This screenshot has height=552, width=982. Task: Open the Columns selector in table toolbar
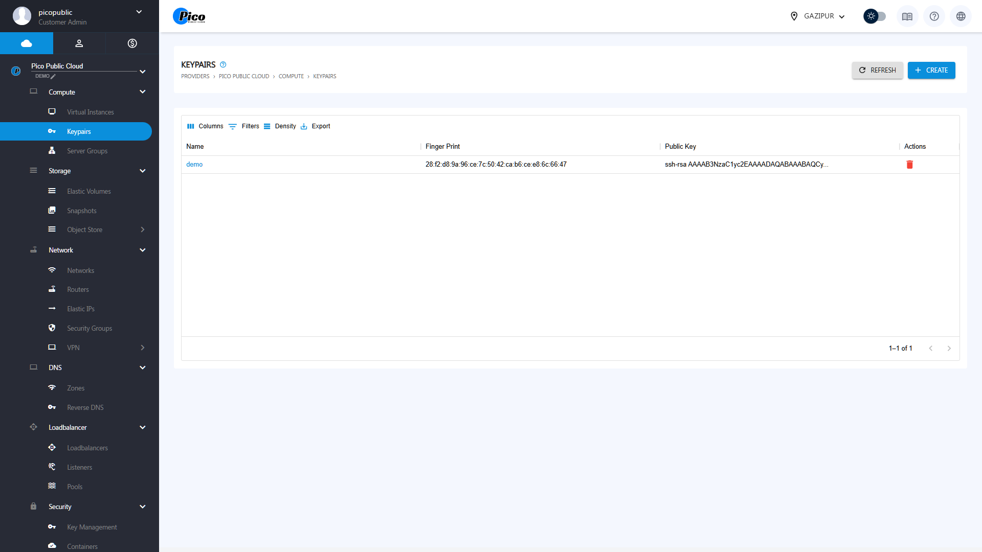pos(205,126)
